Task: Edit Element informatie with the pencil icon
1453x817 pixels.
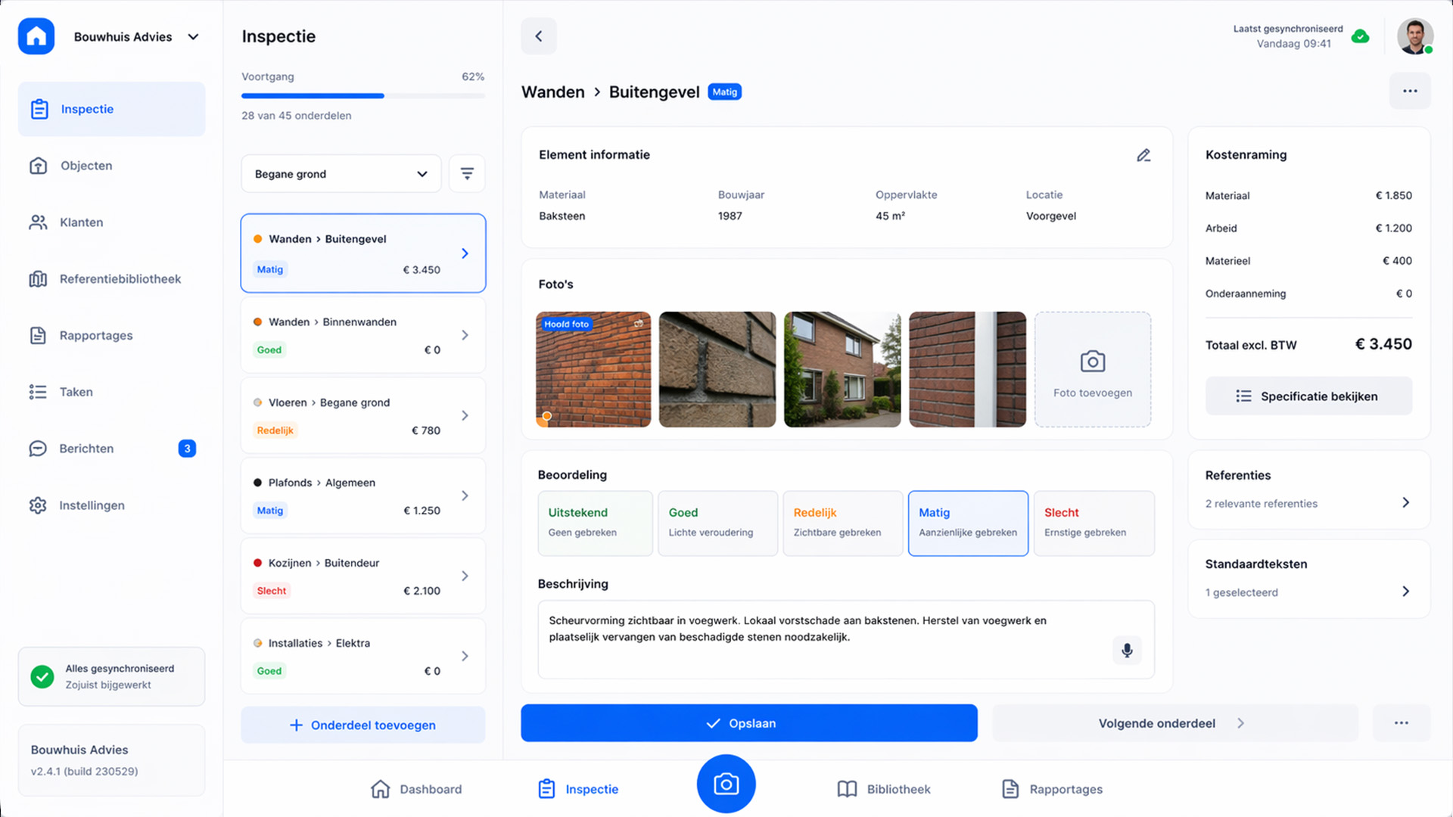Action: point(1143,155)
